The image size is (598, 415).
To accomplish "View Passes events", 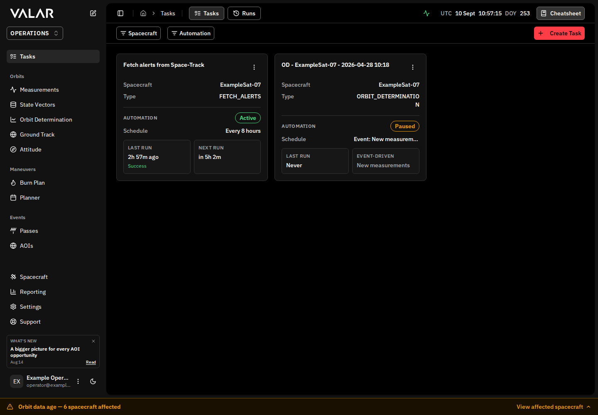I will (x=53, y=231).
